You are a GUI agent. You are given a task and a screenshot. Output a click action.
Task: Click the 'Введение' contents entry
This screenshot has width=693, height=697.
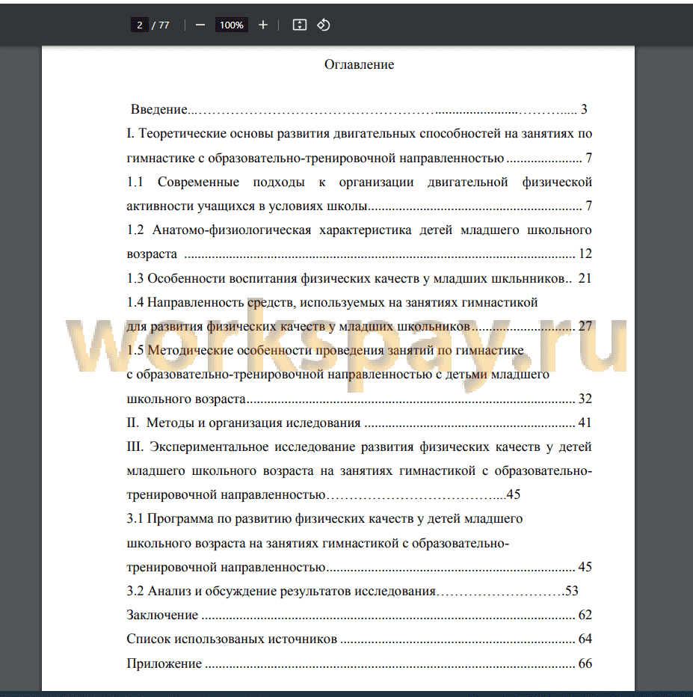click(359, 109)
